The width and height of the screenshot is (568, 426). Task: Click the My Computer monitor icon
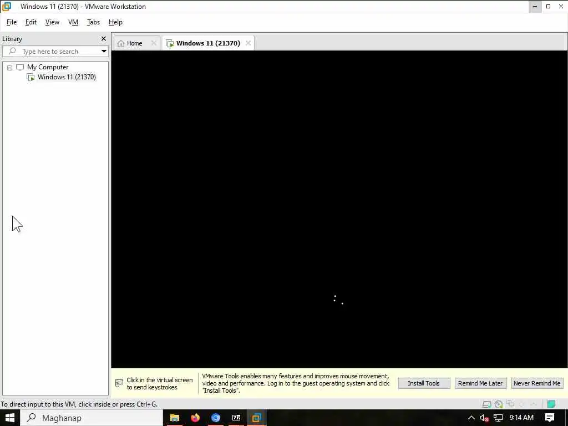[x=20, y=67]
